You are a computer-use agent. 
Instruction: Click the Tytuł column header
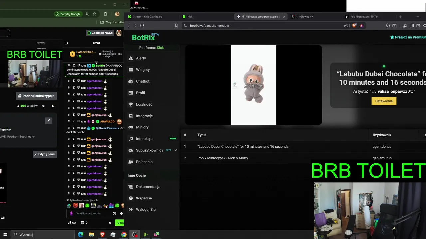tap(201, 135)
